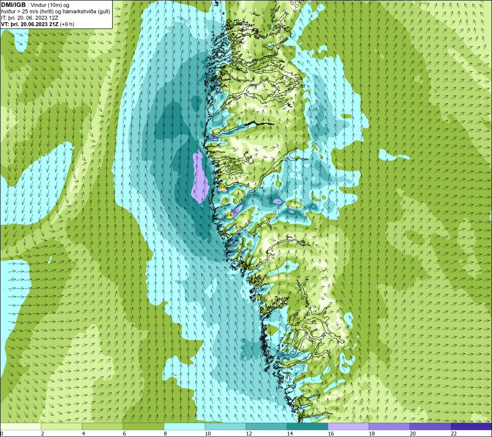
Task: Click the legend tick label 0
Action: click(1, 434)
